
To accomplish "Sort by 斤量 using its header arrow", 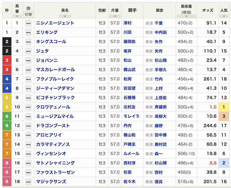I will (115, 16).
